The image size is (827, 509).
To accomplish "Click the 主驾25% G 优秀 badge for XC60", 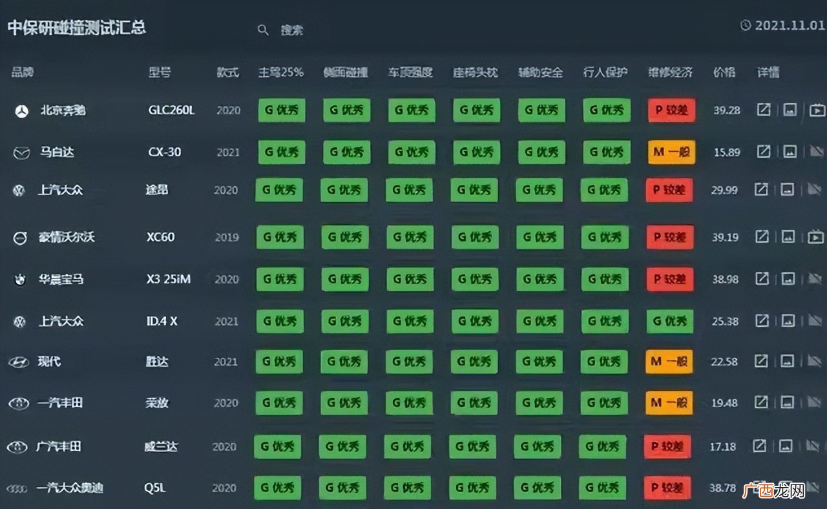I will coord(280,237).
